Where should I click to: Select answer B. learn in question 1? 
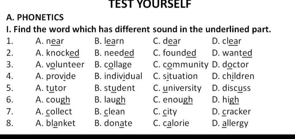click(109, 41)
